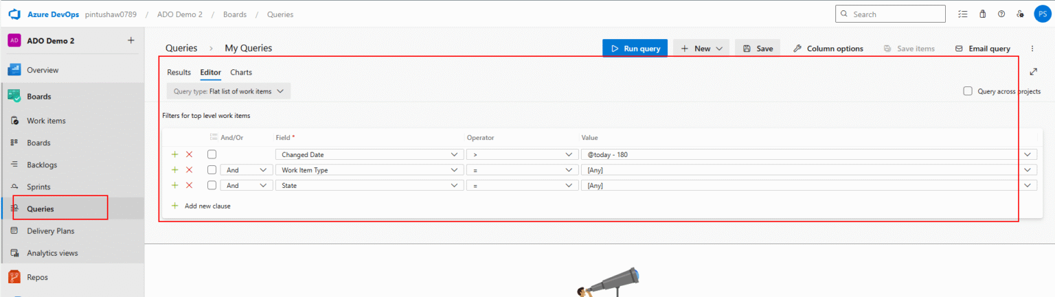Open more actions ellipsis next to Email query
This screenshot has width=1055, height=297.
[1032, 49]
